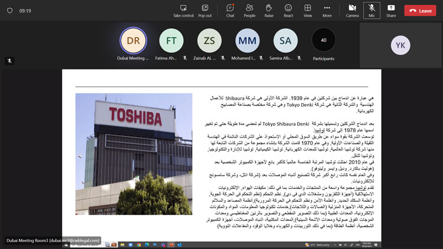Leave the meeting
Viewport: 443px width, 249px height.
[x=421, y=11]
